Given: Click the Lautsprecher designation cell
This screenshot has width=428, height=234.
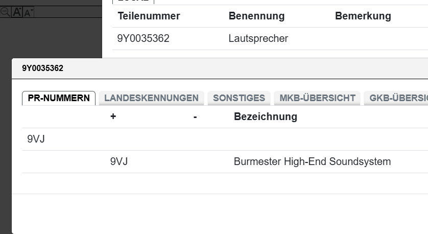Looking at the screenshot, I should pyautogui.click(x=258, y=38).
